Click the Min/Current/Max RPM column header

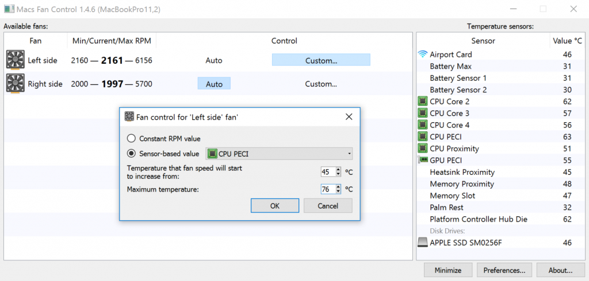tap(112, 41)
